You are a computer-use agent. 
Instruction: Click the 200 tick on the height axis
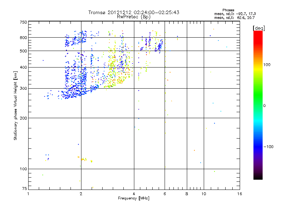pos(23,118)
